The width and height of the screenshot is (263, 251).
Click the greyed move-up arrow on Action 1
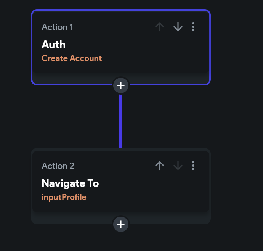(x=160, y=27)
